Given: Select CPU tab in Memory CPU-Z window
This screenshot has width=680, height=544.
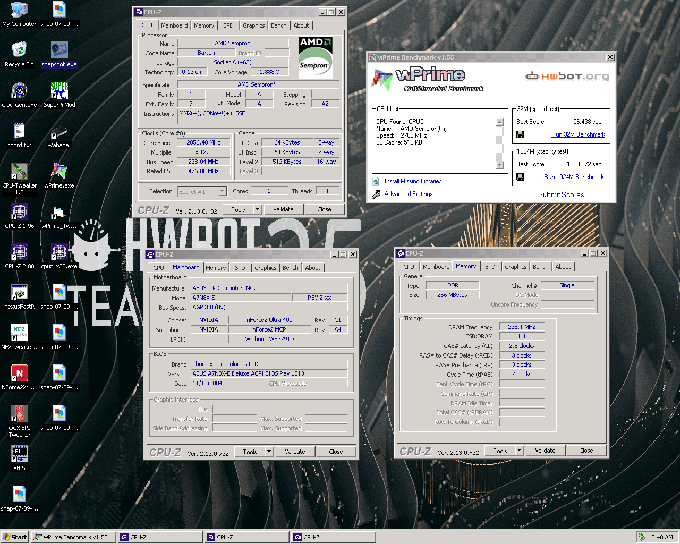Looking at the screenshot, I should 409,267.
